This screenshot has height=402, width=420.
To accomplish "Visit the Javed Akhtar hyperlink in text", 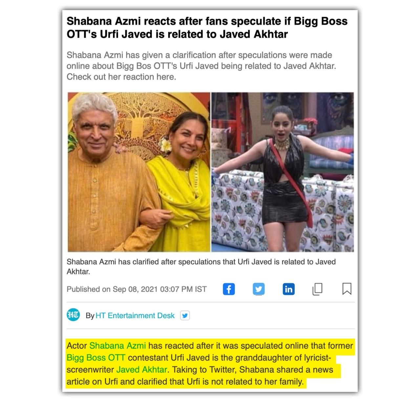I will pos(142,370).
